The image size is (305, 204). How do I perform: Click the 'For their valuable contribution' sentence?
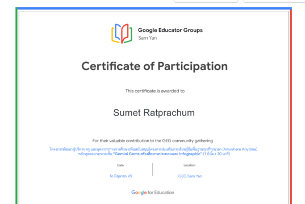click(x=153, y=141)
